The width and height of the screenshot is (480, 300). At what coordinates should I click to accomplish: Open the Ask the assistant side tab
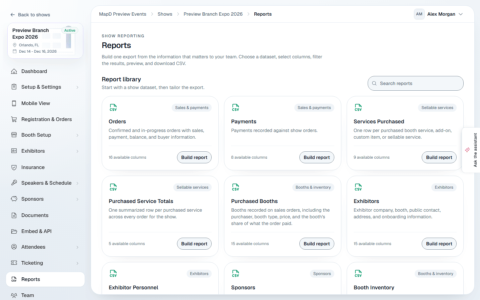(471, 150)
